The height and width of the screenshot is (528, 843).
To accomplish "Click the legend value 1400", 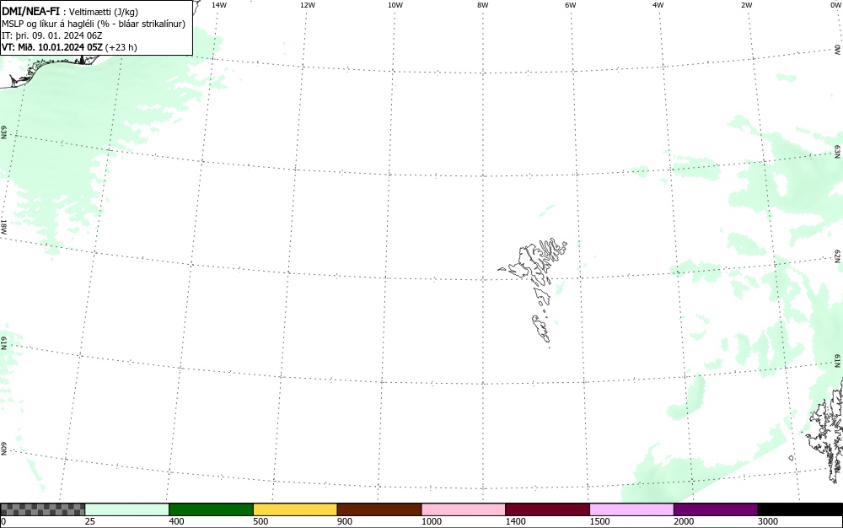I will coord(516,521).
